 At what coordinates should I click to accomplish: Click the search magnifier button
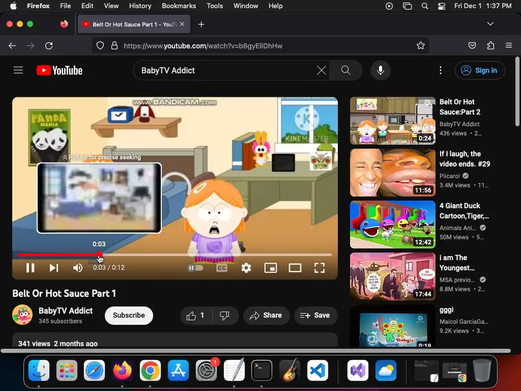345,70
